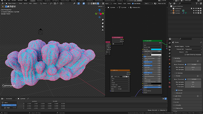This screenshot has width=203, height=114.
Task: Open the Render properties tab icon
Action: [170, 47]
